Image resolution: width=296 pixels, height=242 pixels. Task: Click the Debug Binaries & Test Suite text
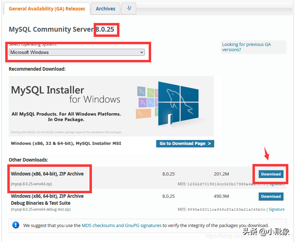click(x=41, y=203)
